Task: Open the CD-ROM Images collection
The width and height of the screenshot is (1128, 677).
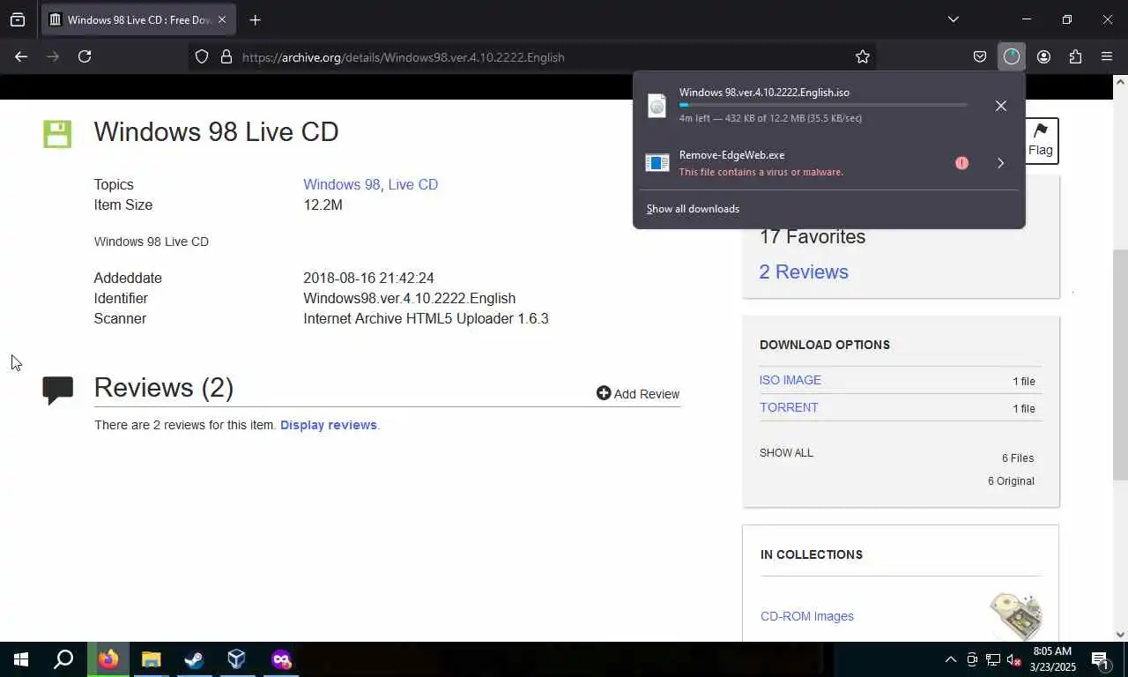Action: click(x=807, y=616)
